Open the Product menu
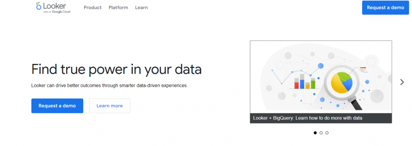 tap(93, 8)
